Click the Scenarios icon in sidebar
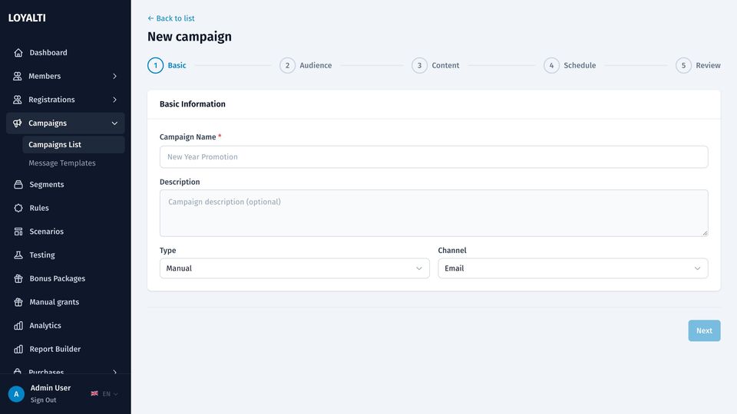This screenshot has width=737, height=414. pyautogui.click(x=18, y=232)
